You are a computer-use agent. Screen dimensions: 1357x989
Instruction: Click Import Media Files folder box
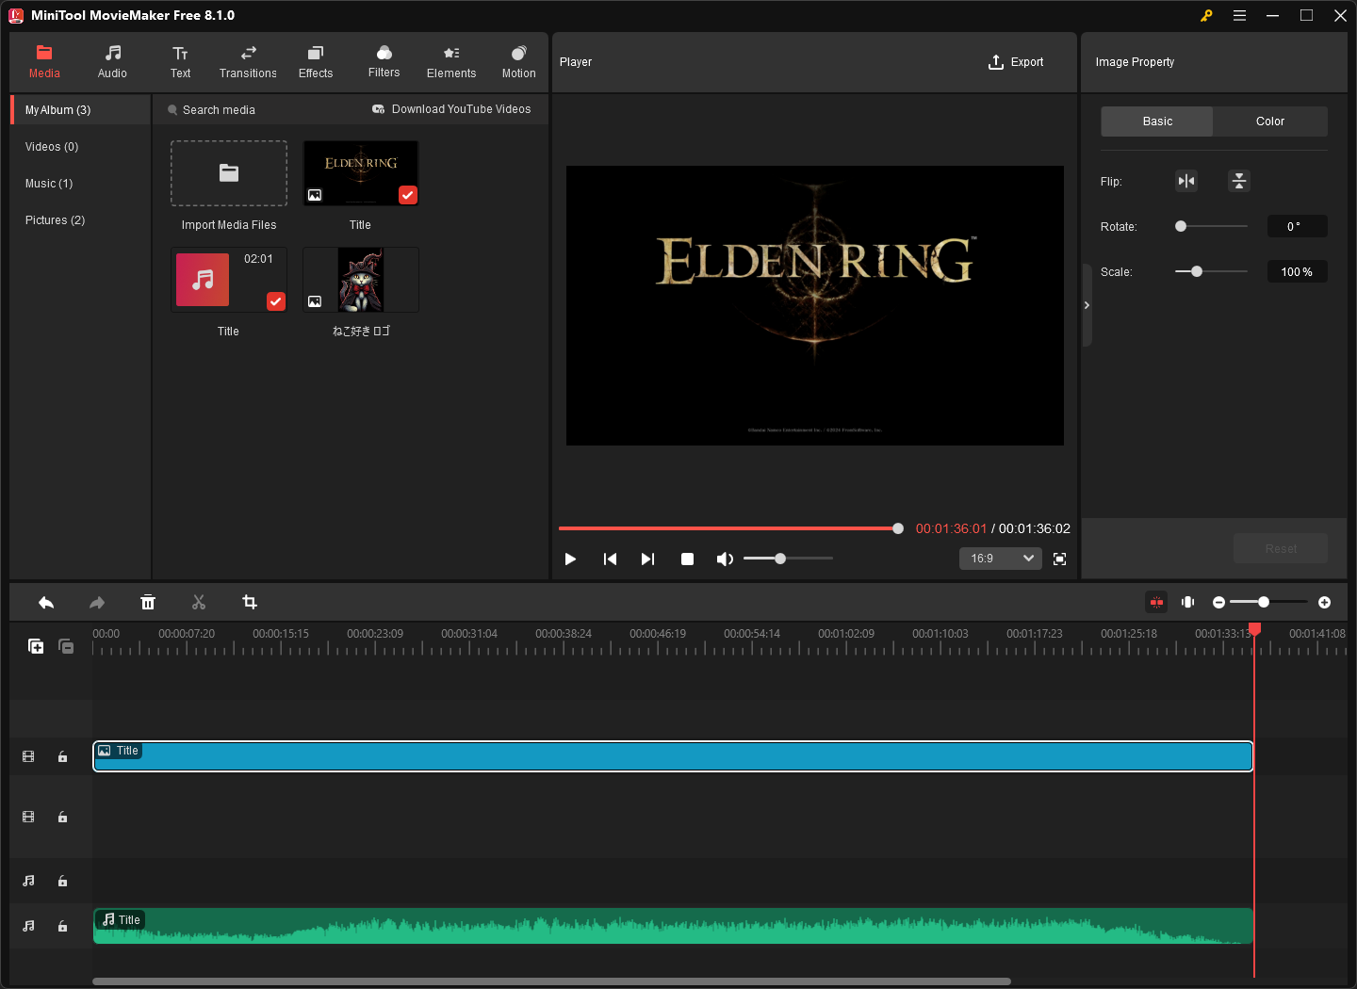tap(229, 173)
